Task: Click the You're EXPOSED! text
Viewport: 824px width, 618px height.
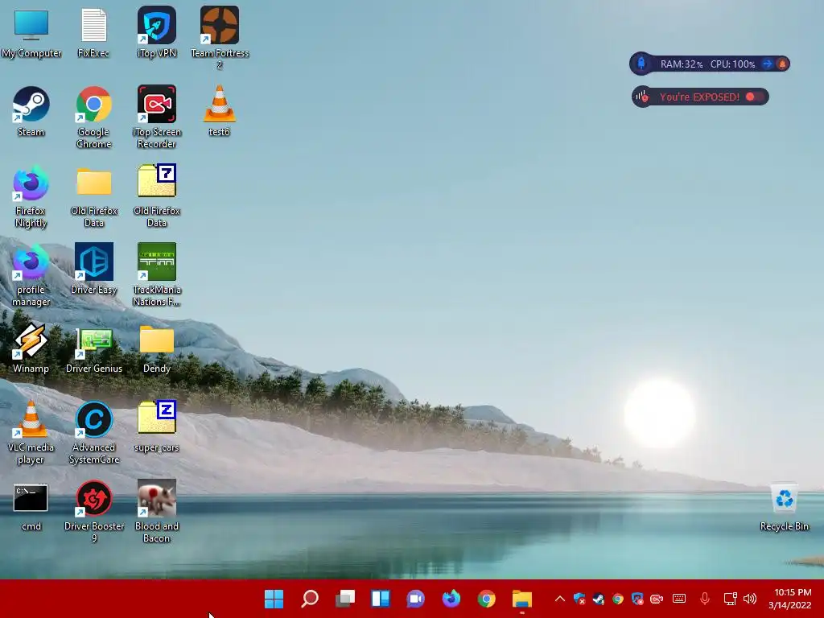Action: 699,97
